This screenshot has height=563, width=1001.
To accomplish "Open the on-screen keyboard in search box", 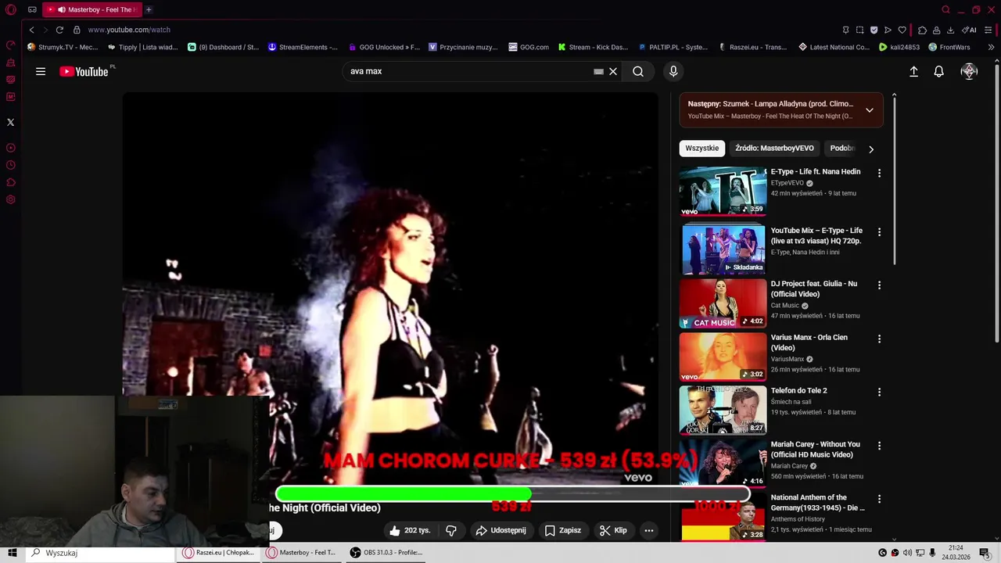I will pos(598,71).
